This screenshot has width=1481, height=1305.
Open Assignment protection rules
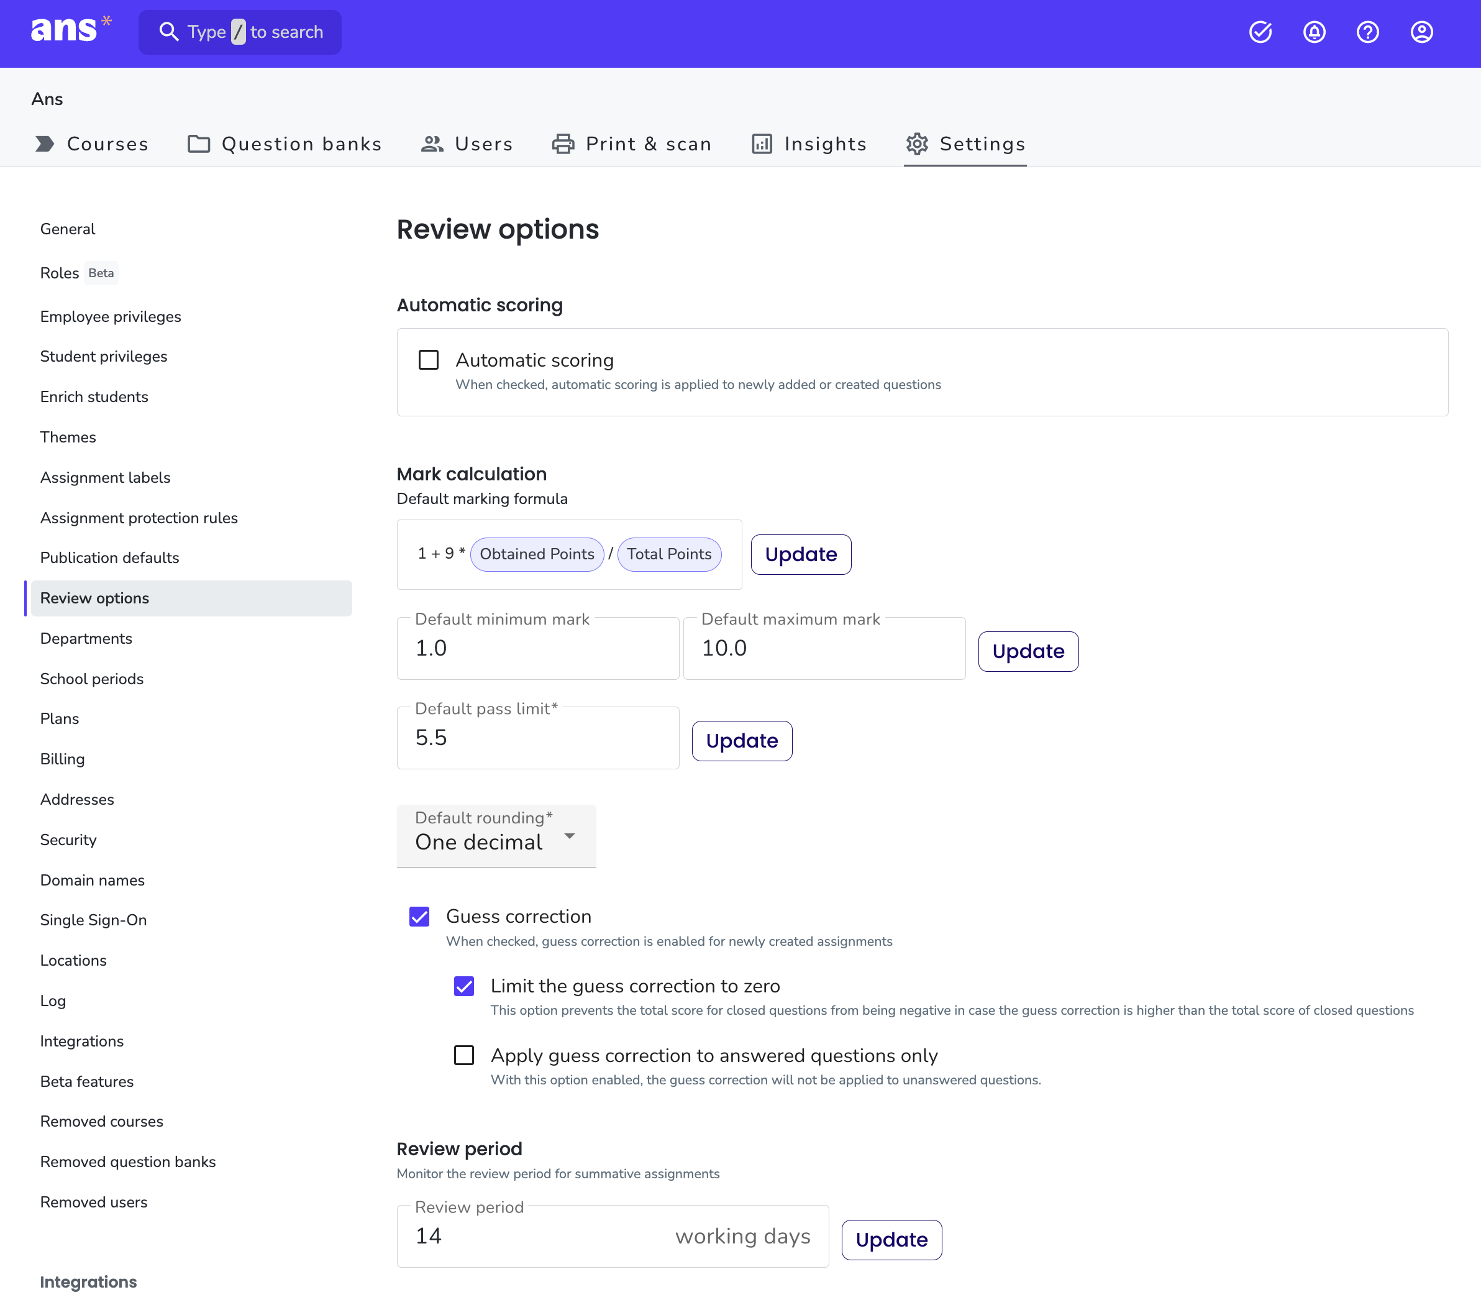(139, 518)
